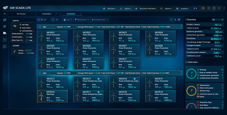Click the EMP701 waveform icon

pyautogui.click(x=15, y=26)
